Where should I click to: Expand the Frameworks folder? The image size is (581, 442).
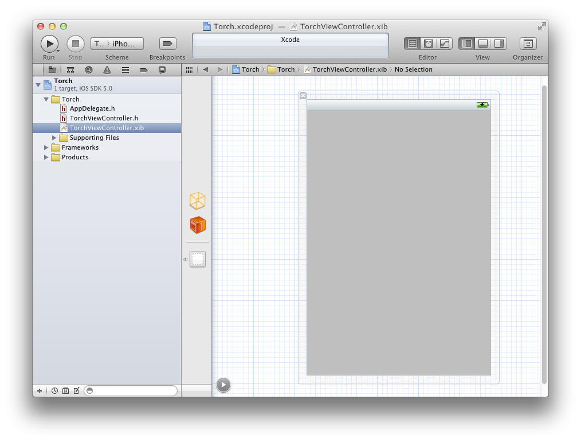pos(46,147)
